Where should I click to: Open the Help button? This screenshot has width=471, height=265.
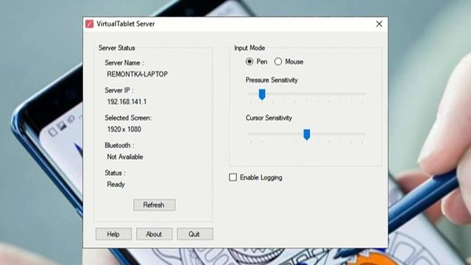point(113,234)
